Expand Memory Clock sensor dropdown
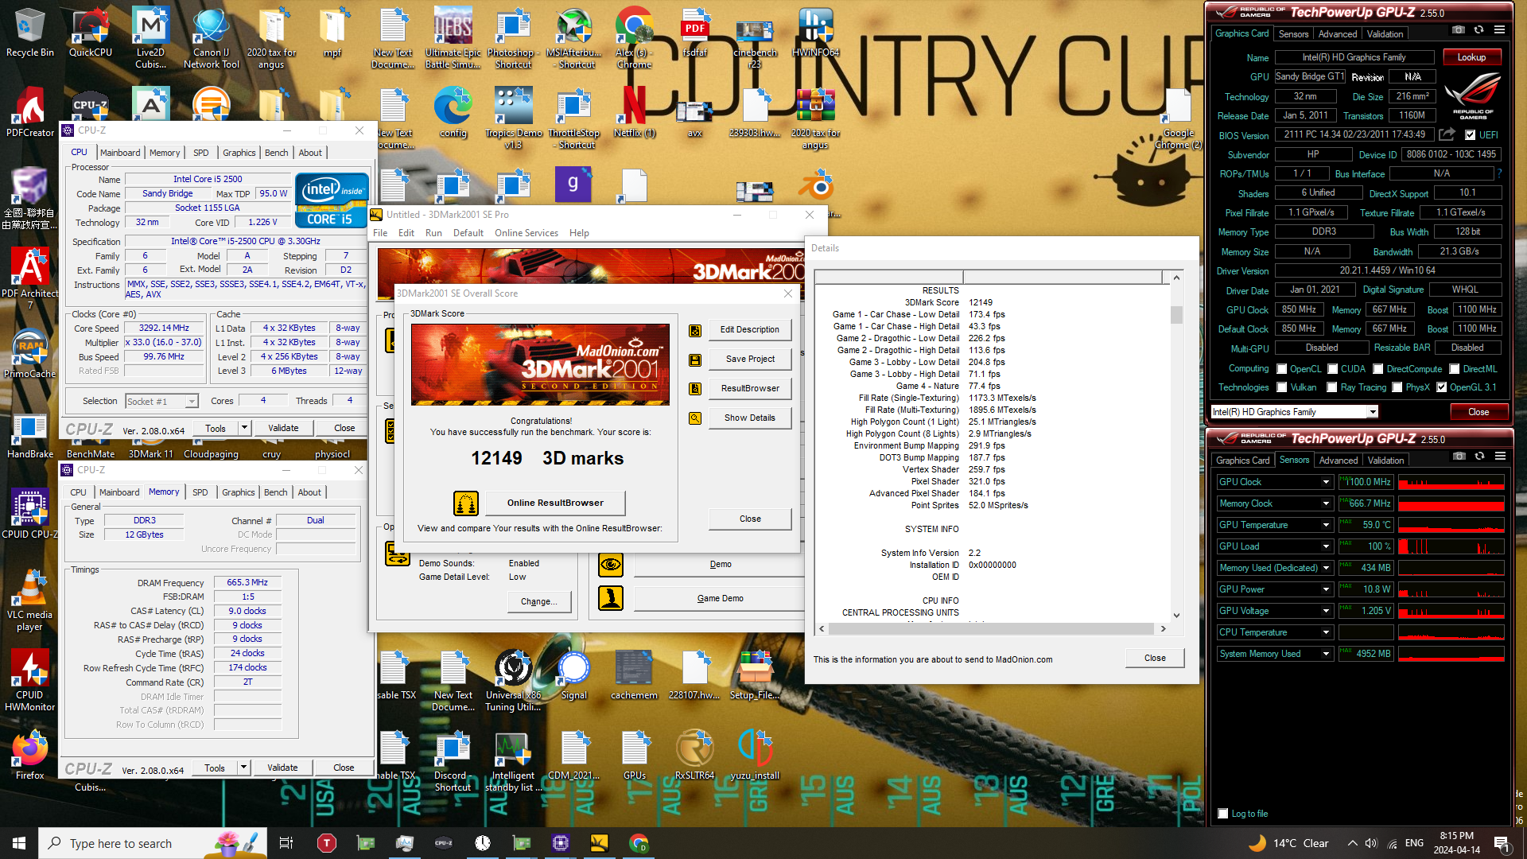1527x859 pixels. coord(1326,503)
